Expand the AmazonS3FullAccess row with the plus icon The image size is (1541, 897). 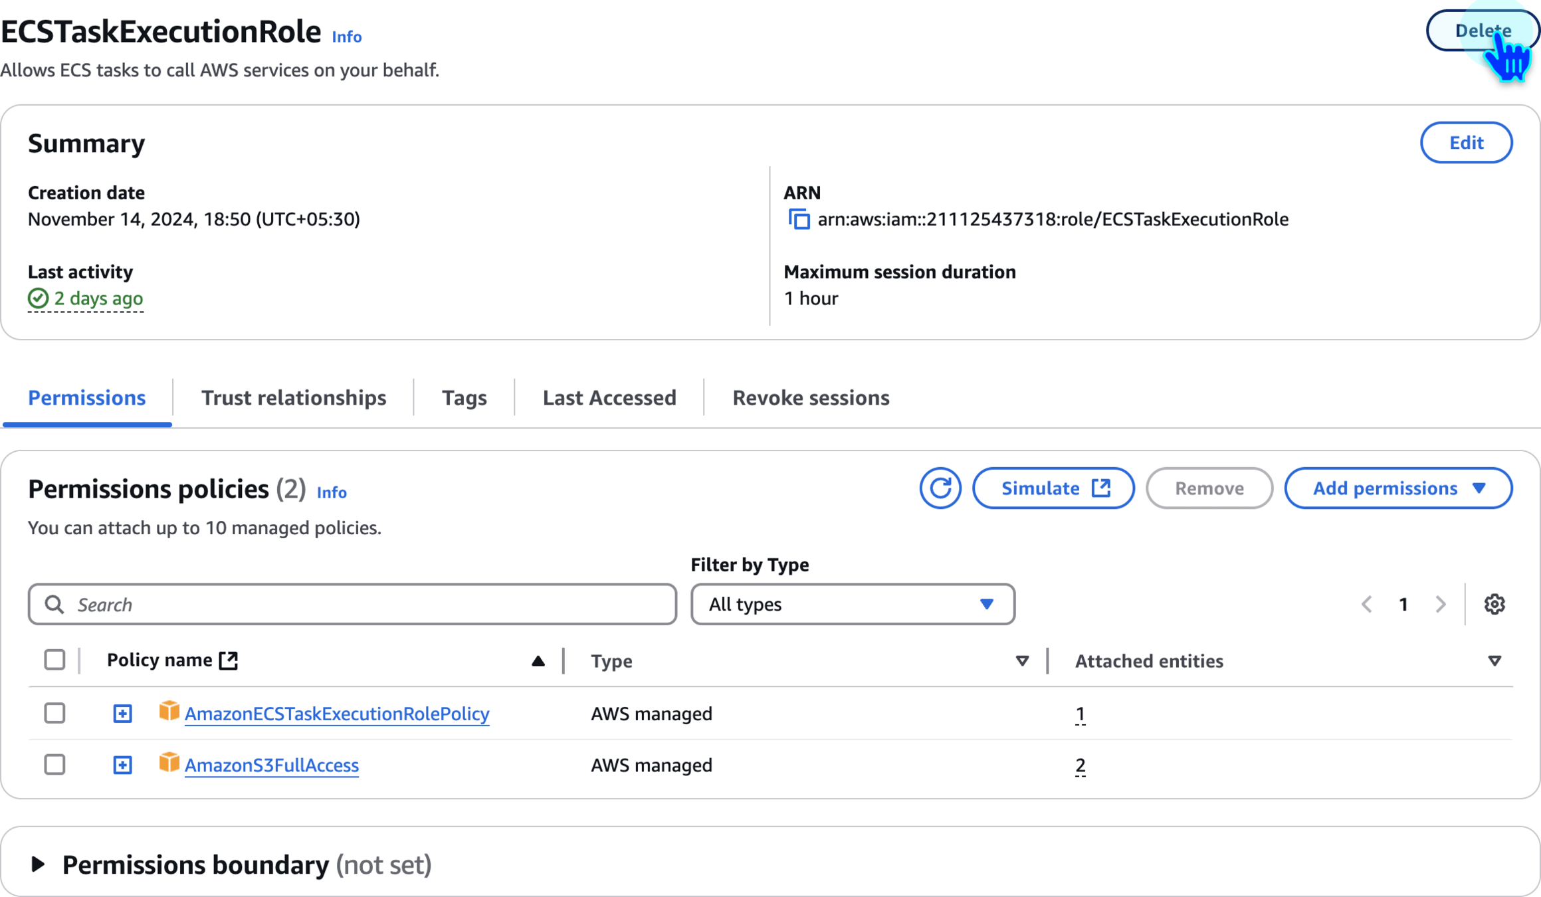point(122,765)
